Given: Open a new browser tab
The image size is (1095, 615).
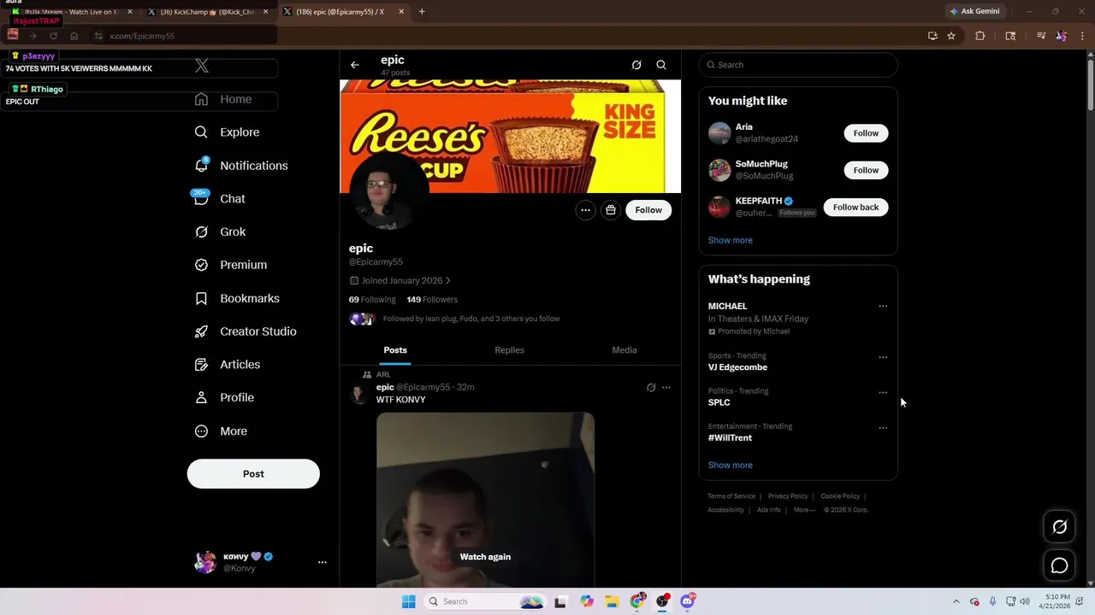Looking at the screenshot, I should pos(422,12).
